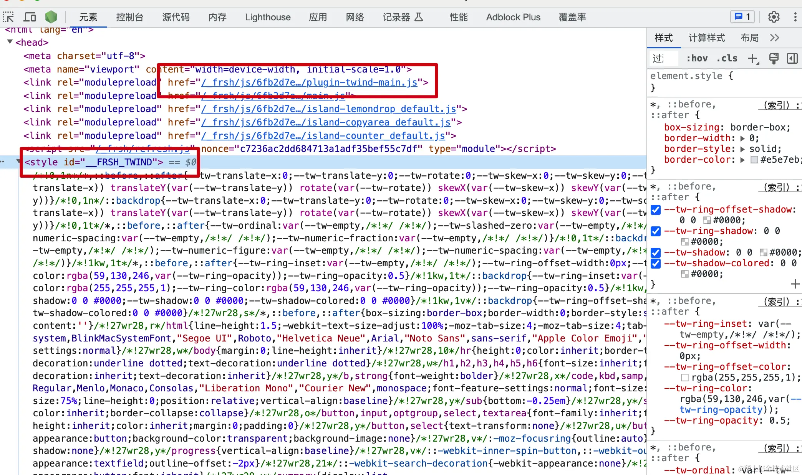Collapse the head element node
The width and height of the screenshot is (802, 475).
pyautogui.click(x=10, y=42)
